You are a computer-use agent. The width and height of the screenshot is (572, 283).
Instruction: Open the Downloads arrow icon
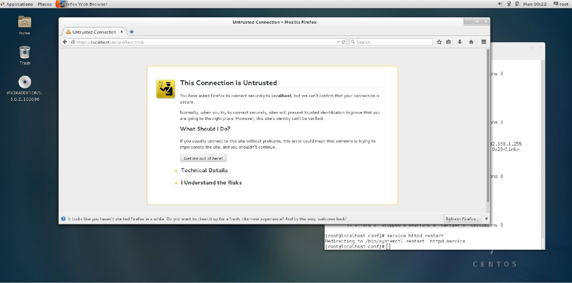coord(460,42)
